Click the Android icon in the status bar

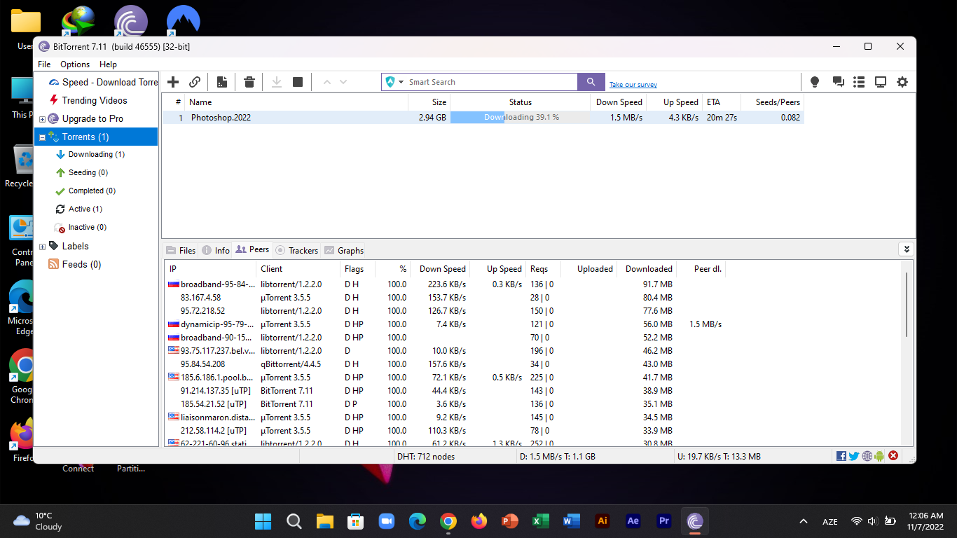click(x=880, y=456)
